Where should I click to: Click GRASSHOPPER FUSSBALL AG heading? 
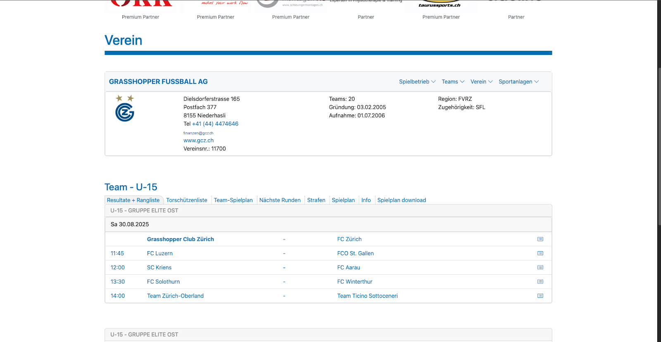[x=159, y=82]
